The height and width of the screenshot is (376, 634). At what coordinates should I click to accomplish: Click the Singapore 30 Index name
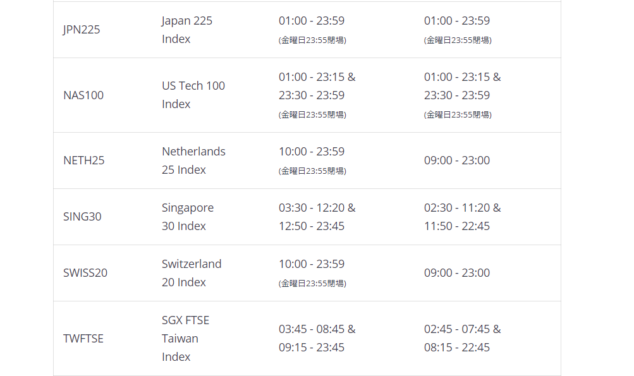(x=188, y=216)
